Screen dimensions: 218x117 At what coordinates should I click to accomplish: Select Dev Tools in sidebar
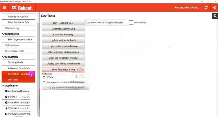18,80
